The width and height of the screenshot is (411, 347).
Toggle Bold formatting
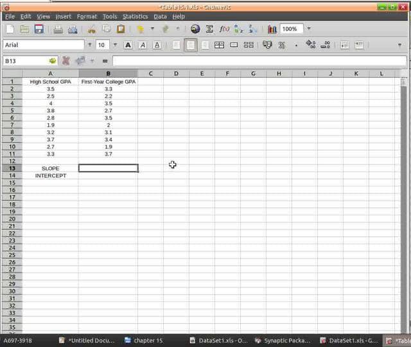pos(128,45)
